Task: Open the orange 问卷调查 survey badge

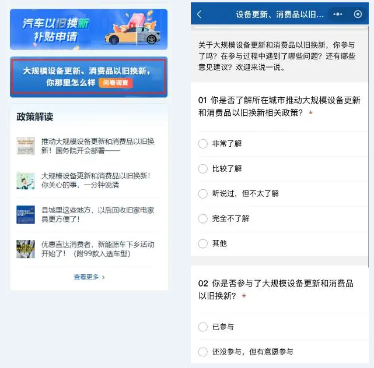Action: point(116,83)
